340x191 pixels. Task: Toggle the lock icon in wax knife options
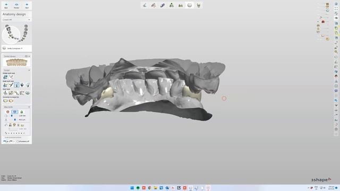click(10, 125)
